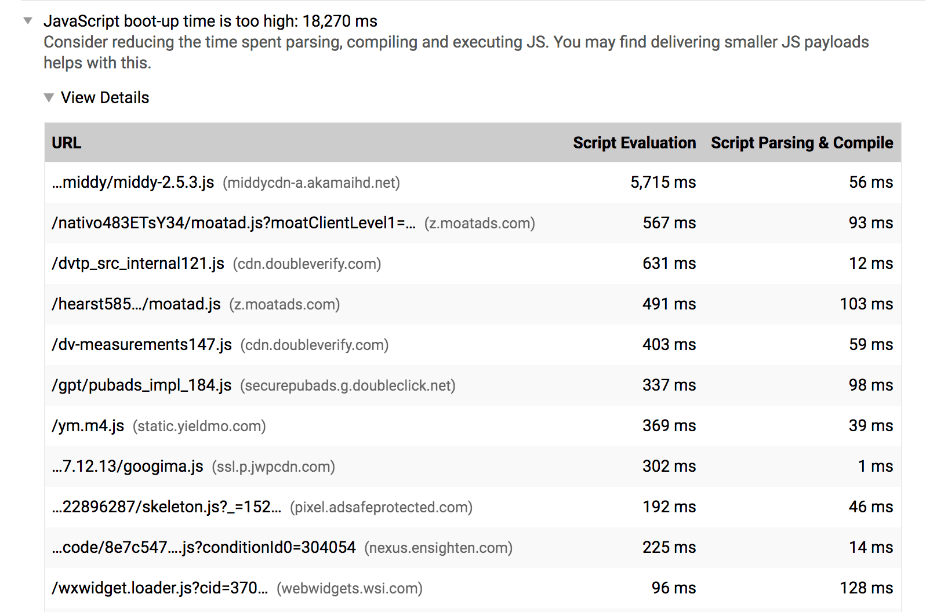Click the nexus.ensighten.com script entry
The height and width of the screenshot is (612, 937).
[x=203, y=547]
